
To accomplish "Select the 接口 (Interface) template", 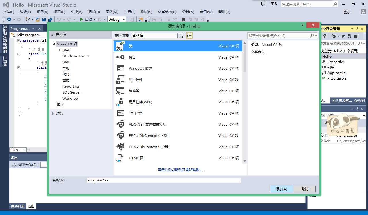I will point(178,57).
